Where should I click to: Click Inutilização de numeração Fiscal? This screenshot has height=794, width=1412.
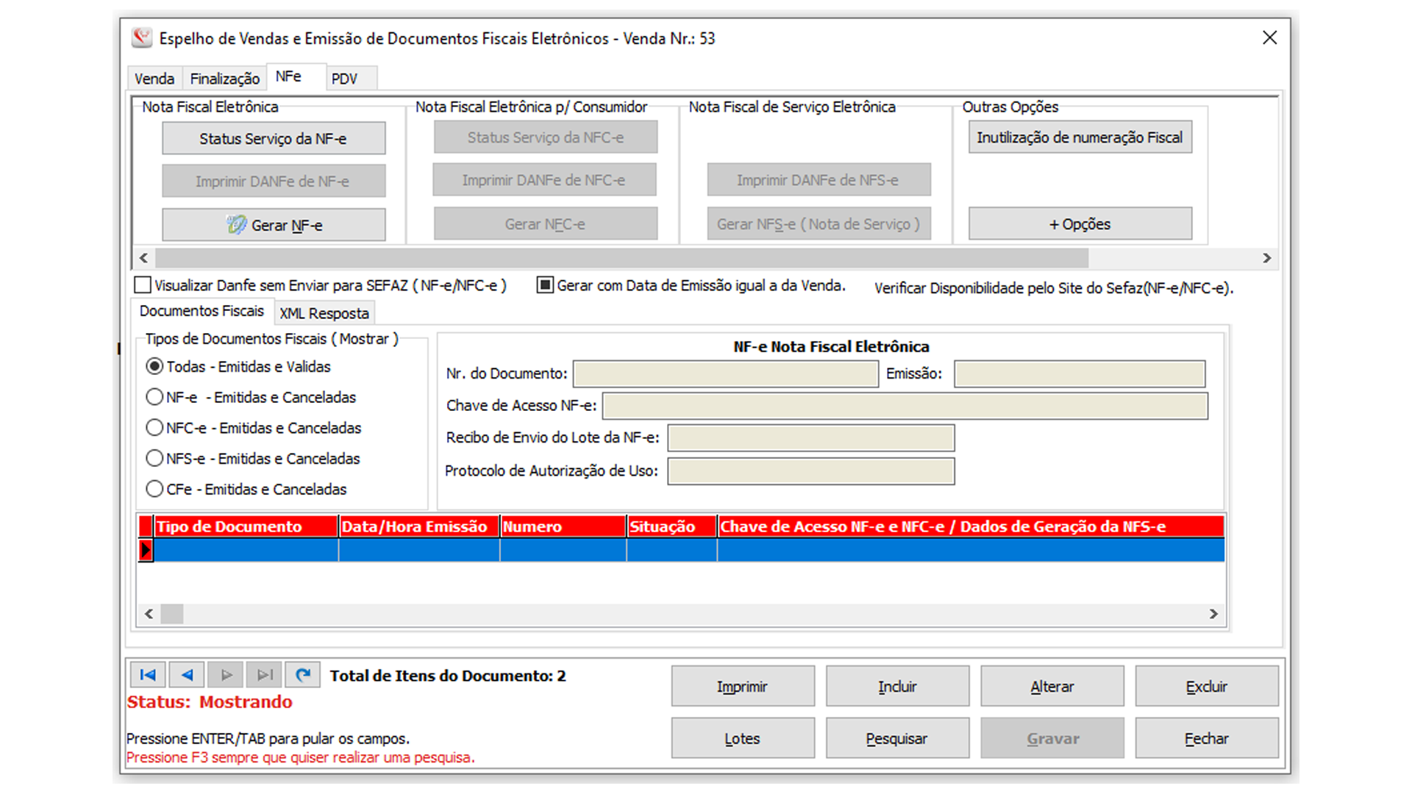[x=1080, y=137]
